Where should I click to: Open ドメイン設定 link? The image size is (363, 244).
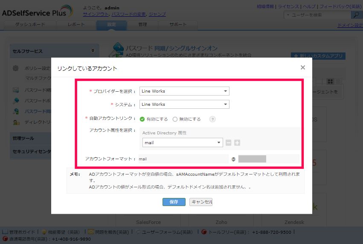pos(350,25)
